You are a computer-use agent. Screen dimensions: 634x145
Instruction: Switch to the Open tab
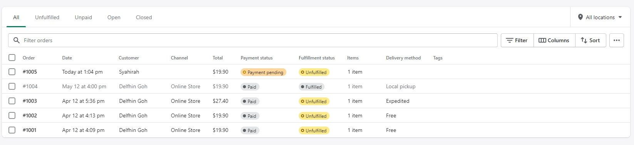[x=114, y=17]
